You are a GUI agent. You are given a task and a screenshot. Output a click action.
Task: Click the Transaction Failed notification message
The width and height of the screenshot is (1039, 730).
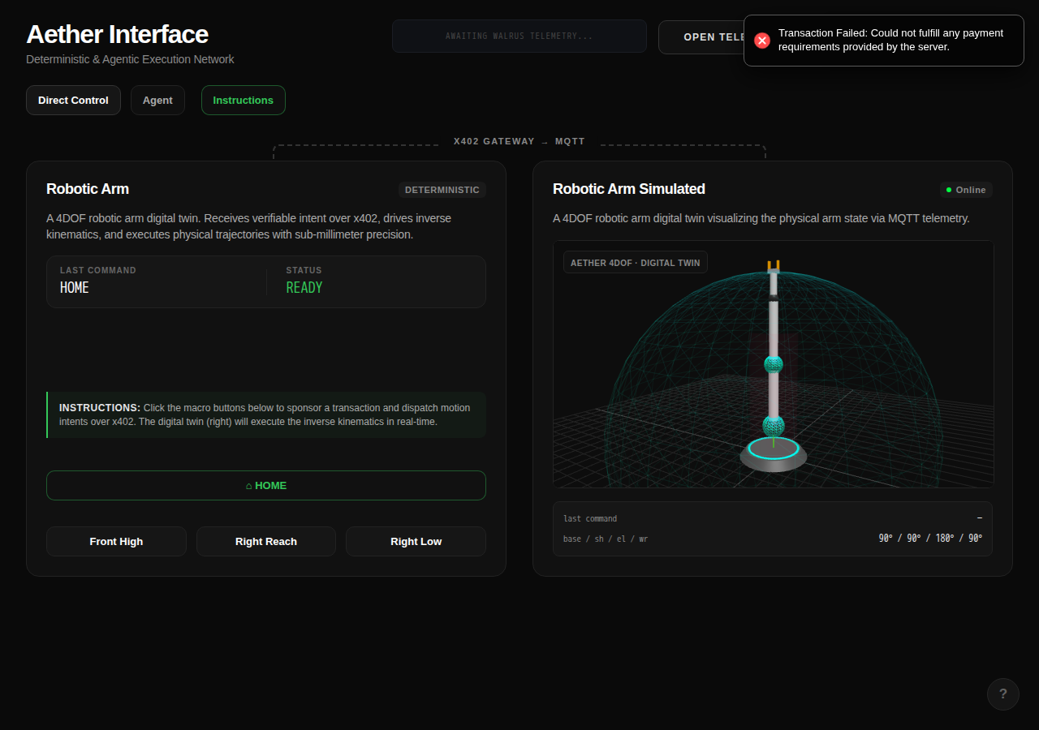click(x=890, y=40)
